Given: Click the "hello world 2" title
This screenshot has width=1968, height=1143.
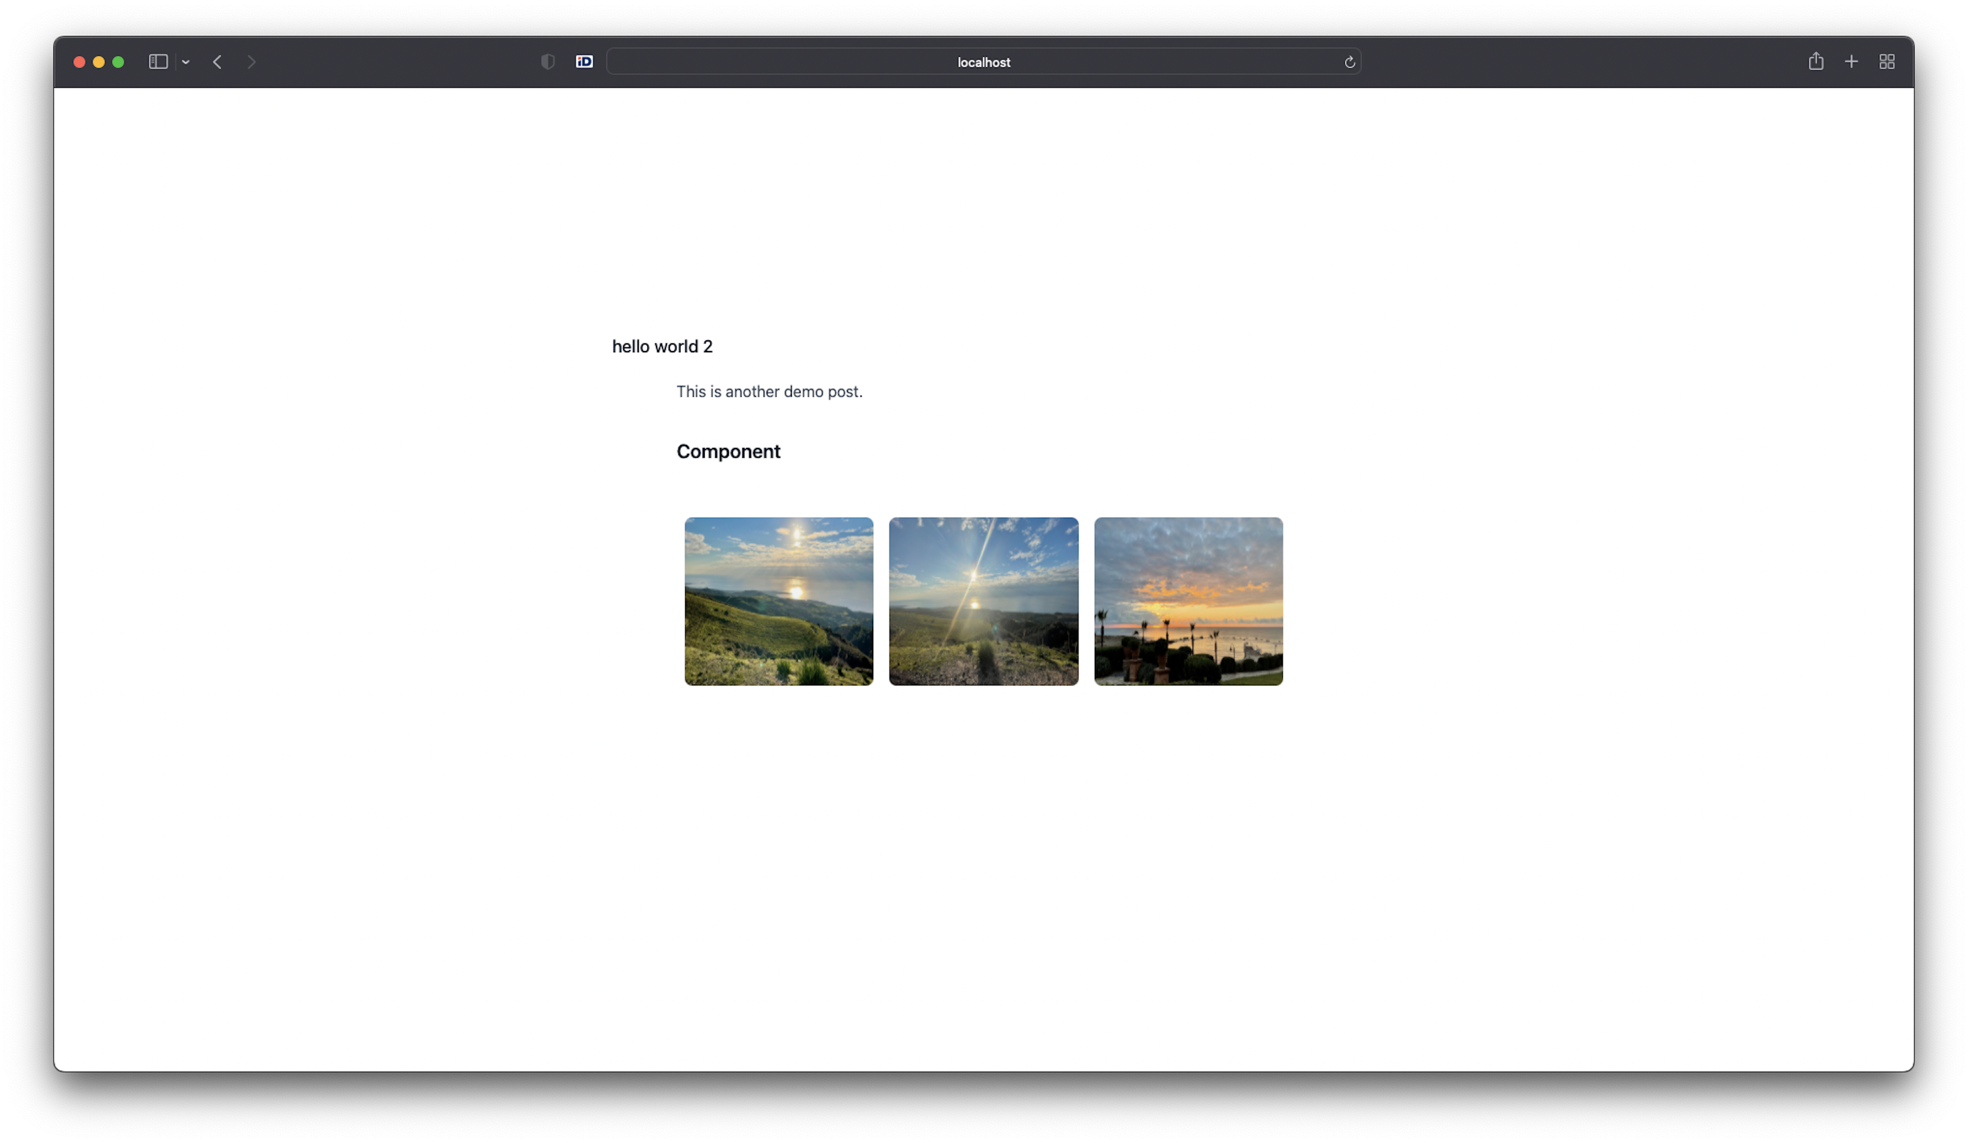Looking at the screenshot, I should (662, 346).
